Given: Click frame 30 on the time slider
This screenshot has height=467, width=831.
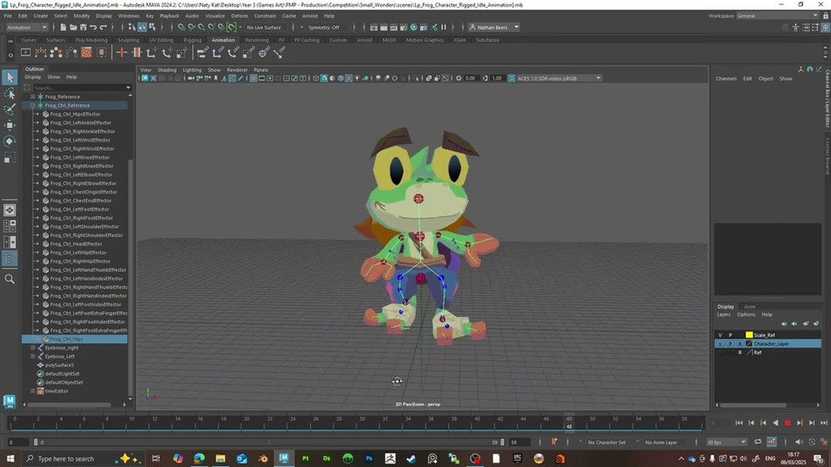Looking at the screenshot, I should click(362, 423).
